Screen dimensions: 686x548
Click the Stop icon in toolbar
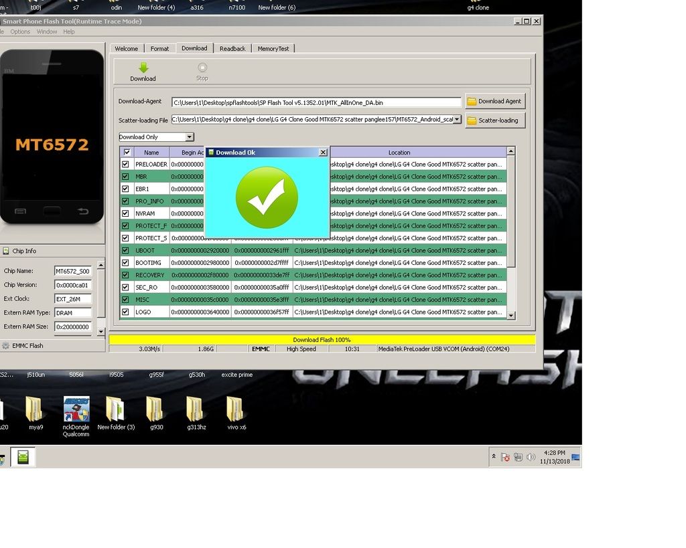click(202, 68)
